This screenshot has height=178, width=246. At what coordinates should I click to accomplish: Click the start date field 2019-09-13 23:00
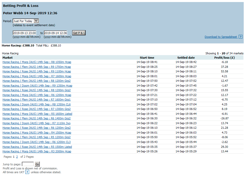click(x=25, y=33)
